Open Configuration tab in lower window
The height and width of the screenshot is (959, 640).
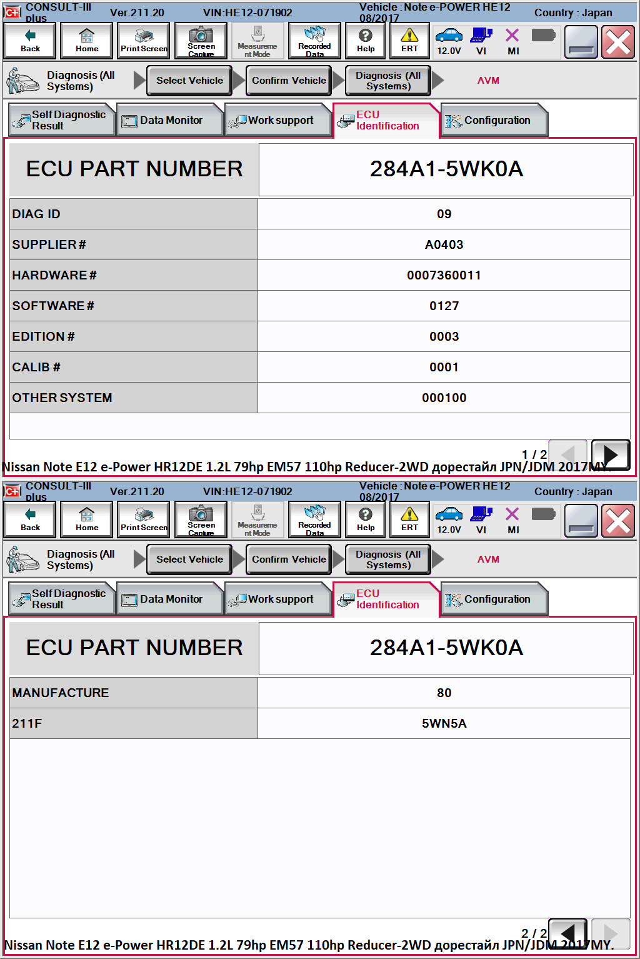click(x=494, y=599)
